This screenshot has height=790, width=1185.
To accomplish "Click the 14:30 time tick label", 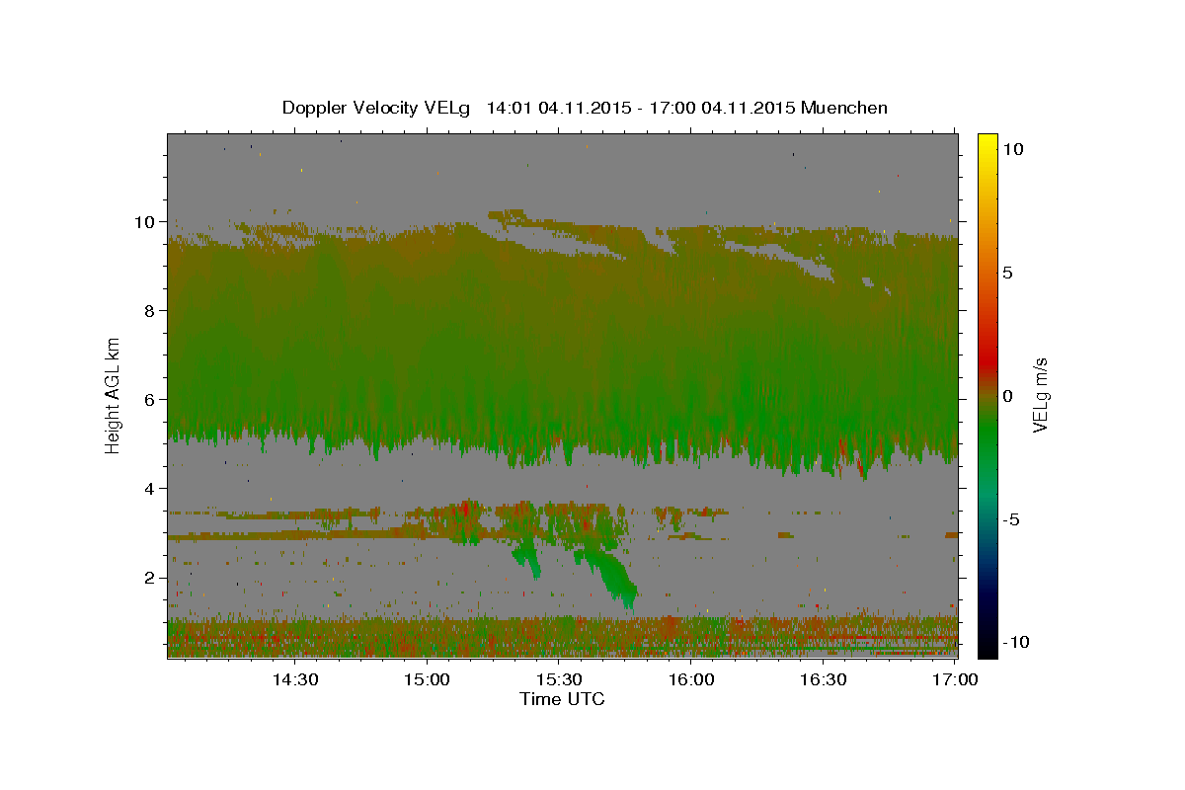I will pyautogui.click(x=294, y=680).
